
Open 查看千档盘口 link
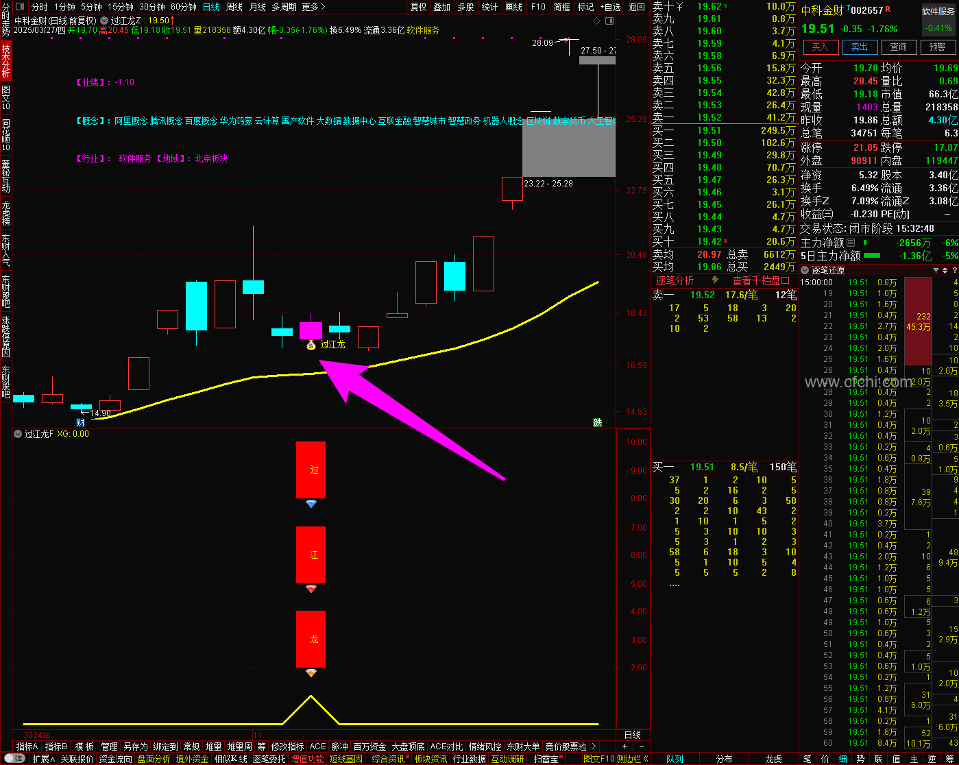761,280
